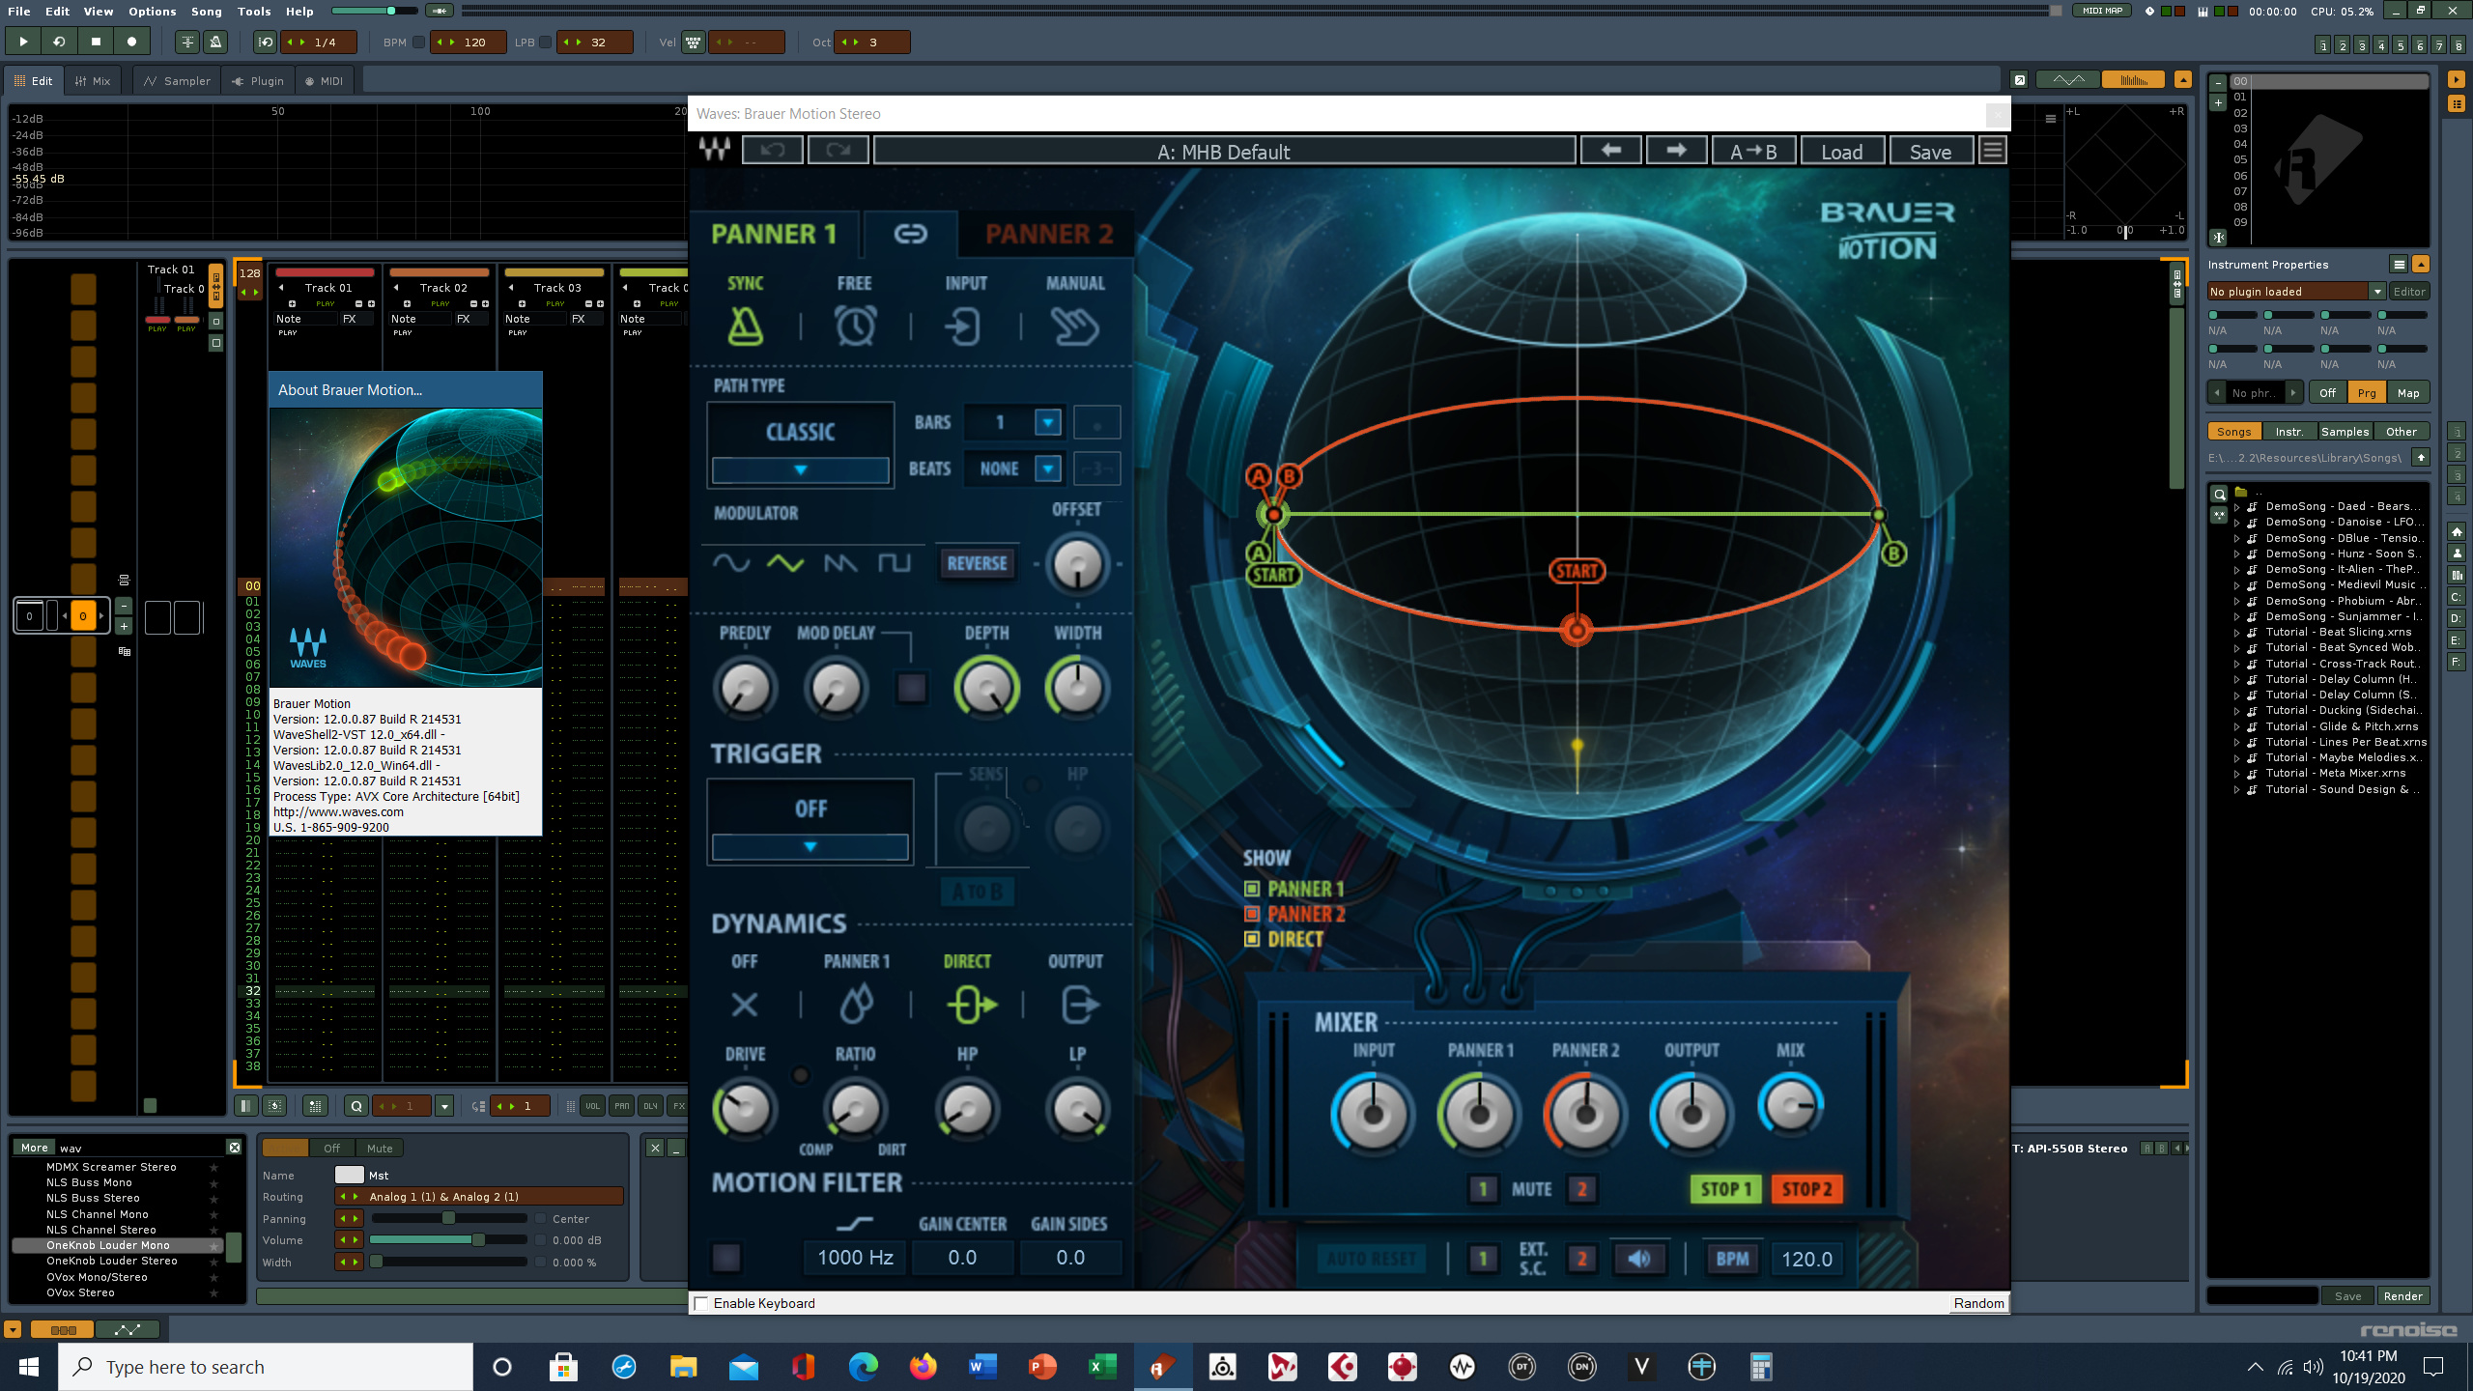Click the plugin redo arrow
This screenshot has height=1391, width=2473.
838,151
